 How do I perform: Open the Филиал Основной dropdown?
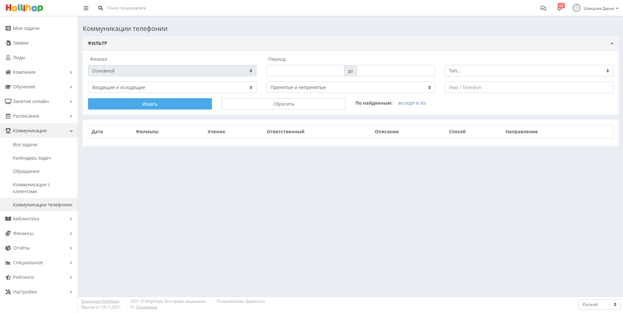pos(172,71)
